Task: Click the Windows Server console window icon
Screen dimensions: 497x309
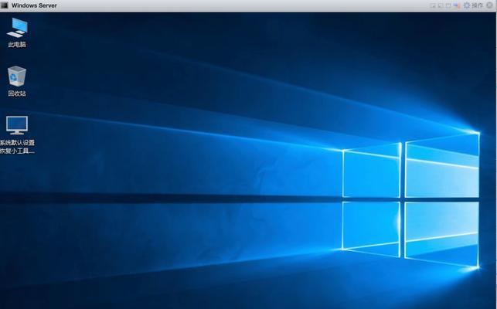Action: click(5, 5)
